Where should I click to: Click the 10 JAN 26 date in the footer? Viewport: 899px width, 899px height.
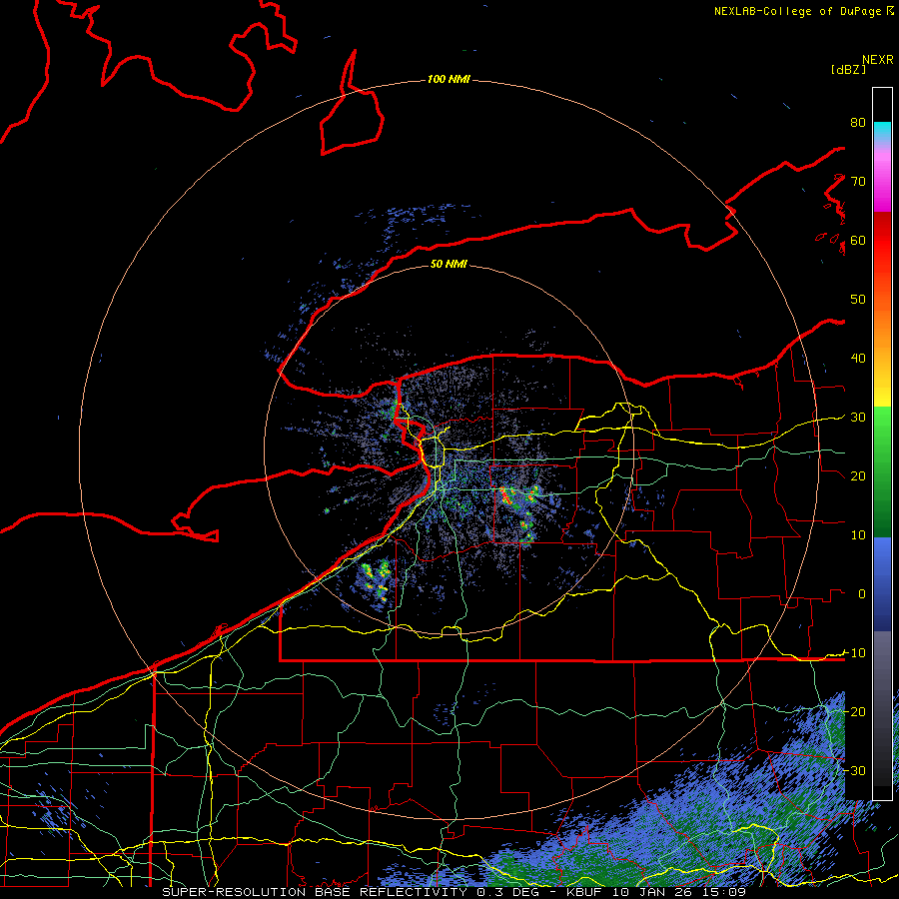tap(653, 892)
